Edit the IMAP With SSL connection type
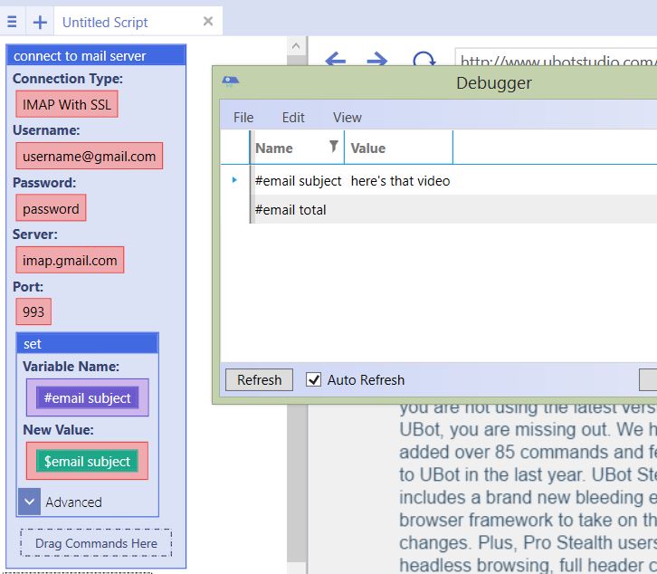 (x=67, y=104)
